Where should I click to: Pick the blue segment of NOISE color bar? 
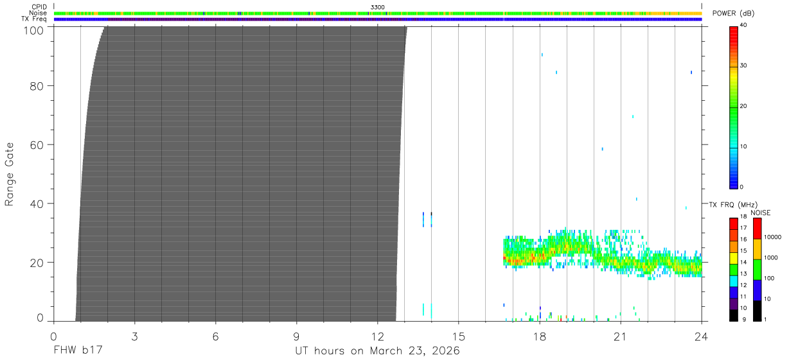click(757, 290)
